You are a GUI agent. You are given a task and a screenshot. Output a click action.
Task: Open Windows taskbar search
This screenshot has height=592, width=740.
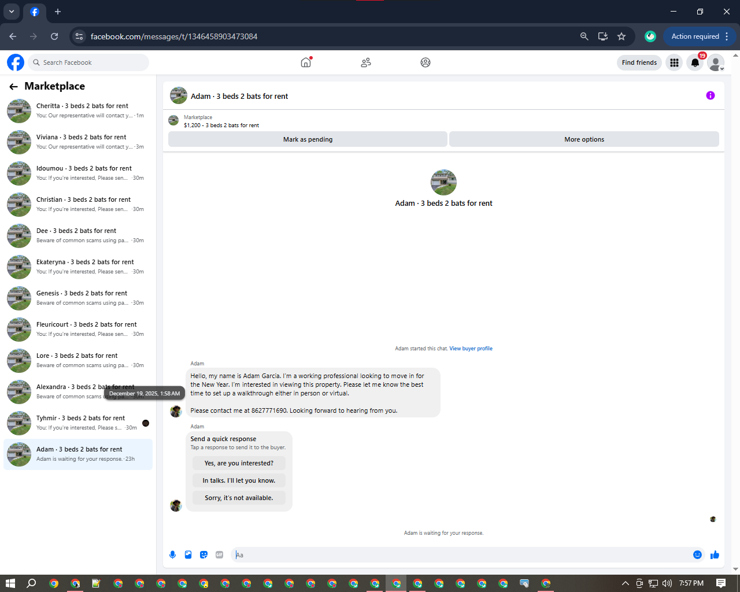click(x=31, y=583)
